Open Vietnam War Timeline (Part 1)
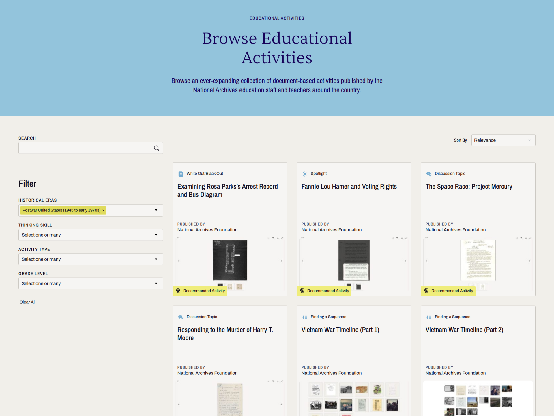 pos(340,330)
